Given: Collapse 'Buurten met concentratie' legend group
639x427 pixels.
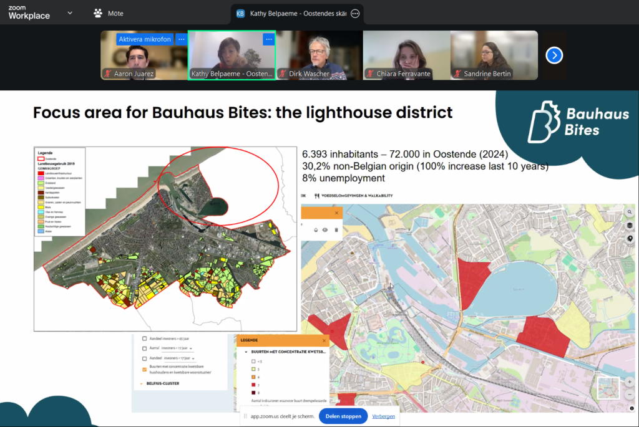Looking at the screenshot, I should coord(246,352).
